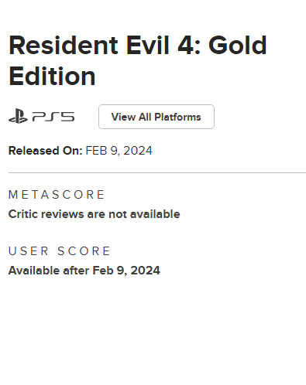Click the word 'Critic' under the Metascore heading

pyautogui.click(x=23, y=214)
